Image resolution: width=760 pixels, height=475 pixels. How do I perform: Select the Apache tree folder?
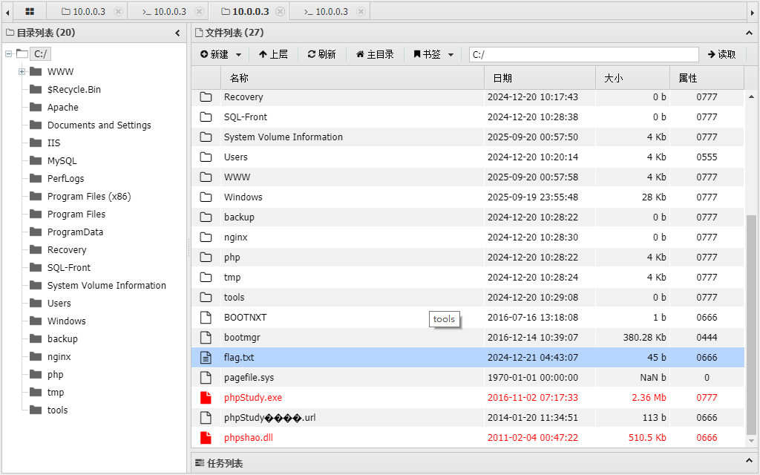tap(62, 108)
